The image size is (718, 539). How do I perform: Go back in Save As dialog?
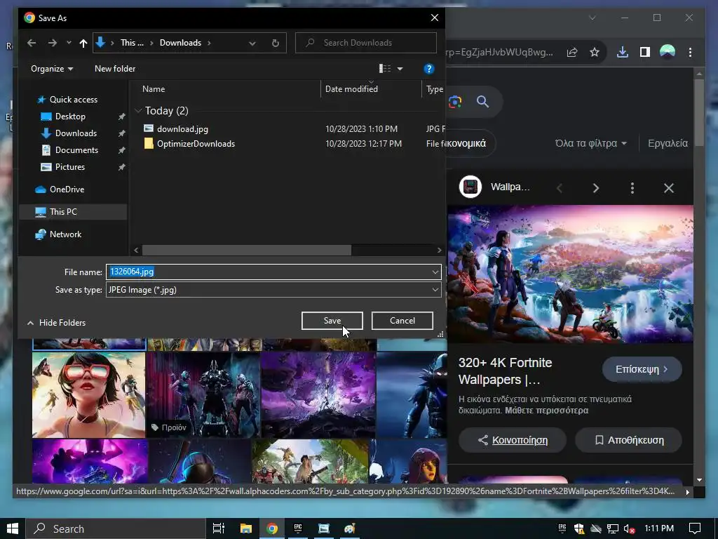pos(32,43)
